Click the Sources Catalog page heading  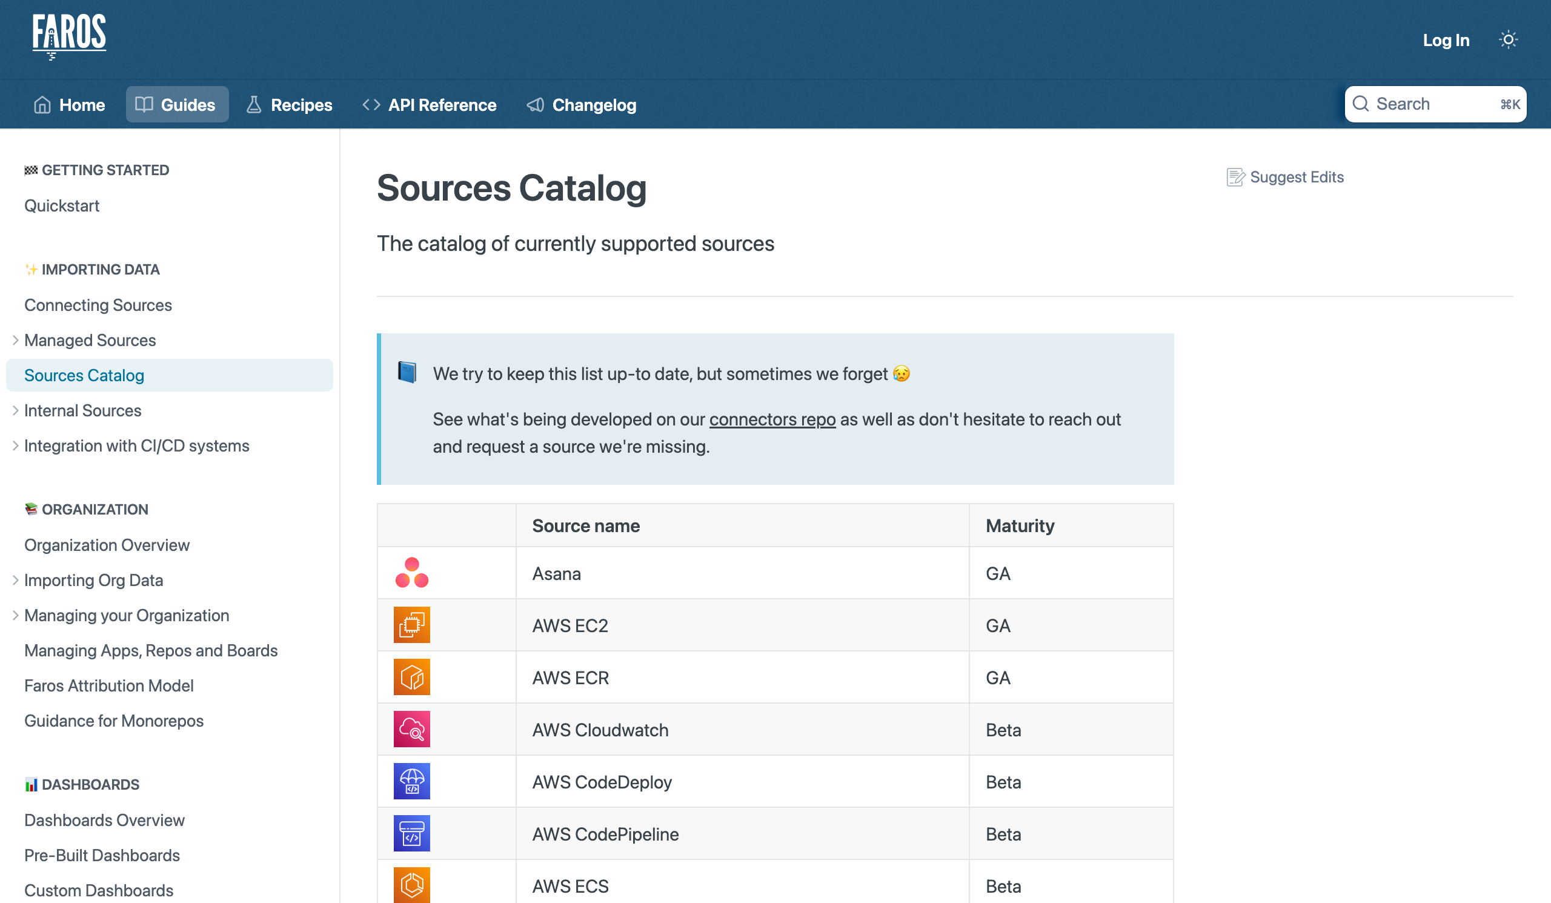pos(511,188)
